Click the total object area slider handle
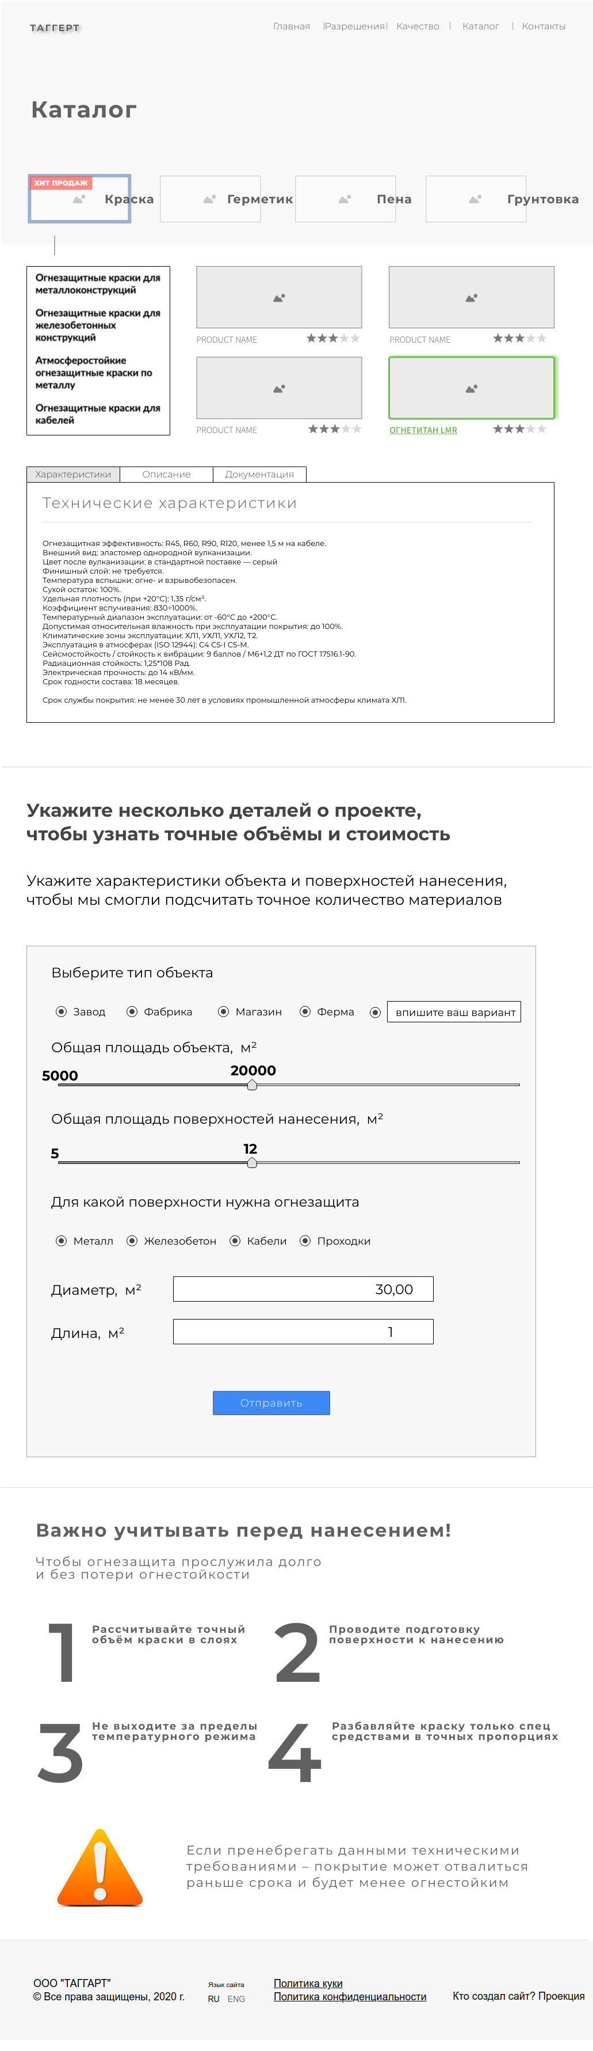The width and height of the screenshot is (593, 2051). click(x=252, y=1085)
